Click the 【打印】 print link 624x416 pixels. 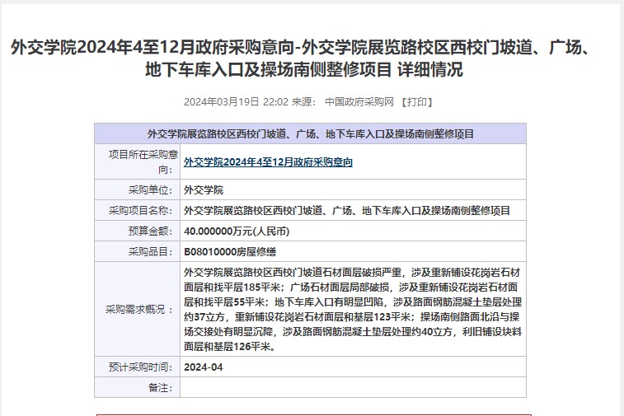416,102
